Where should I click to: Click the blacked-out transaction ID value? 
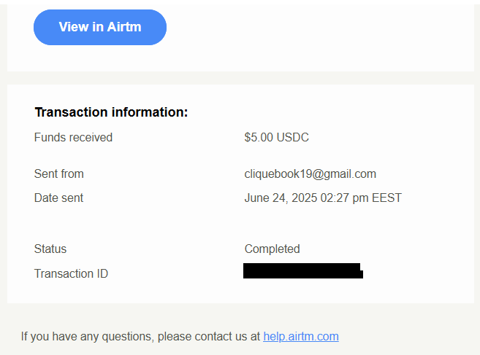click(303, 270)
